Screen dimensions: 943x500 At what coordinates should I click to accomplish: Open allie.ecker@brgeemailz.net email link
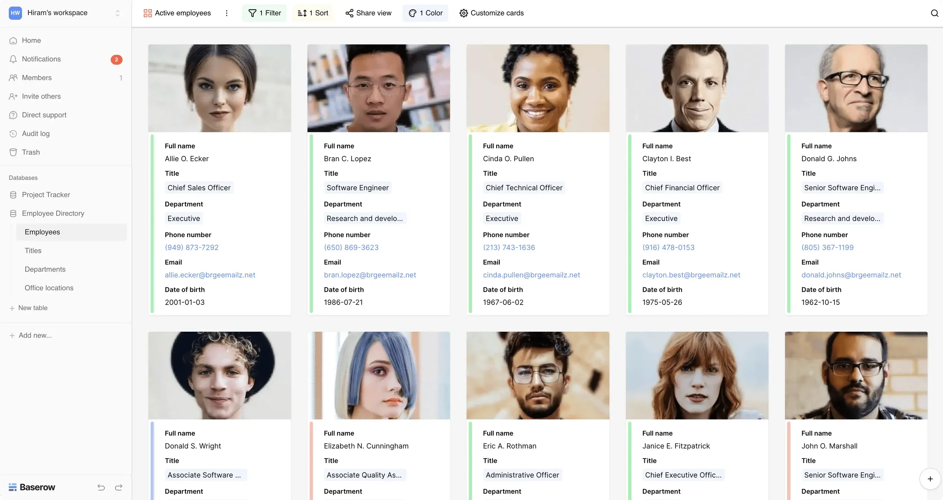coord(210,275)
